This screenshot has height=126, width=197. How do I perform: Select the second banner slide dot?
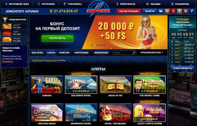point(95,45)
